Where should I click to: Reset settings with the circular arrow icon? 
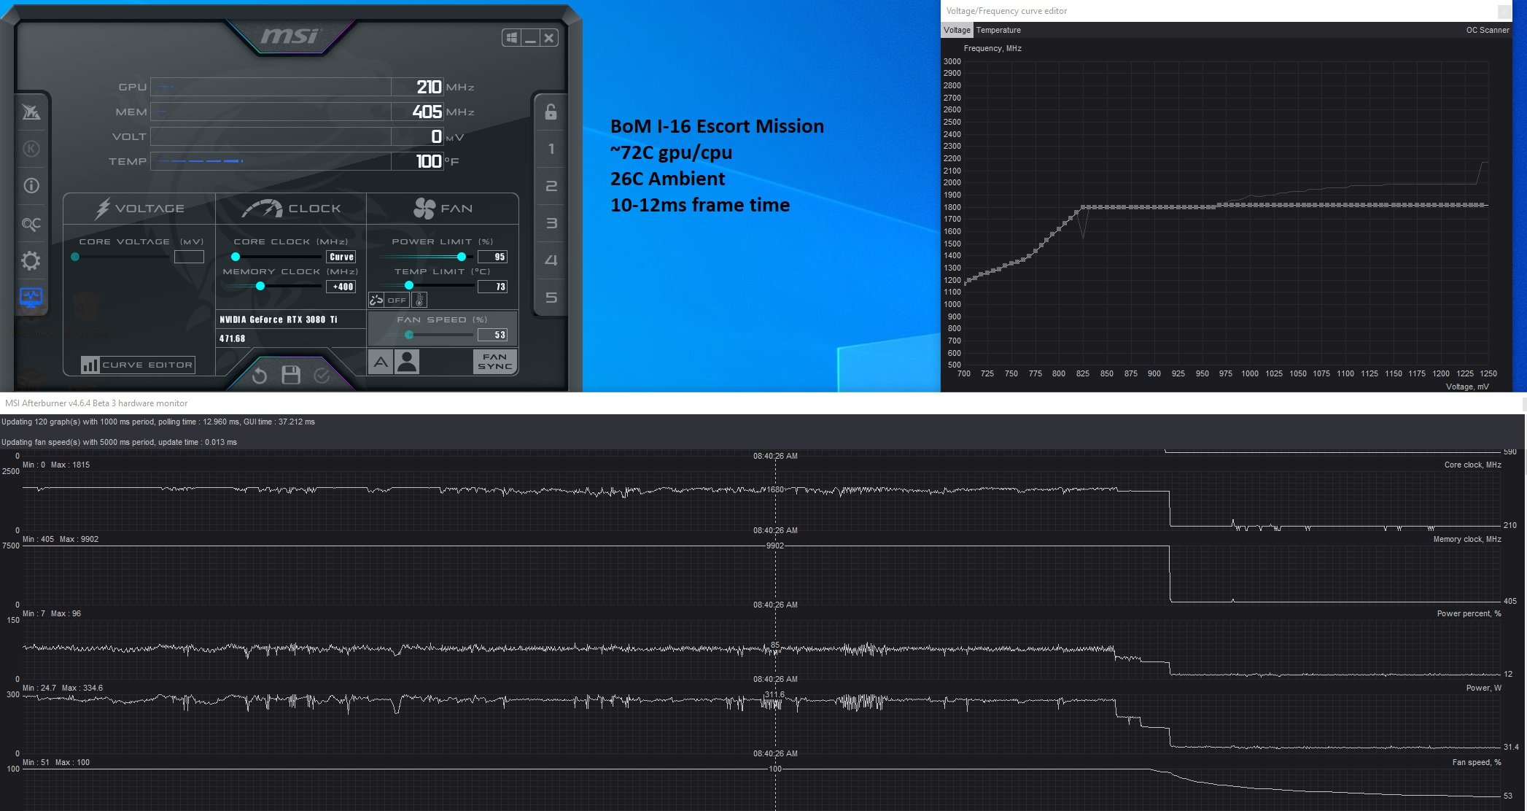(260, 376)
